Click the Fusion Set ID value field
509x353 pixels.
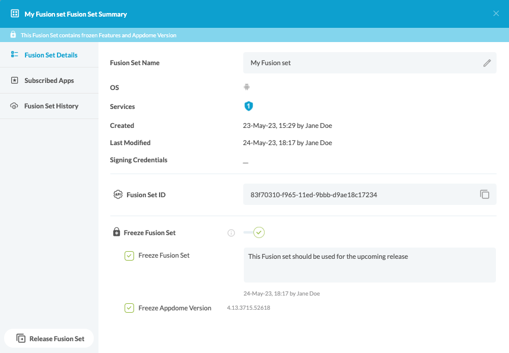click(356, 194)
